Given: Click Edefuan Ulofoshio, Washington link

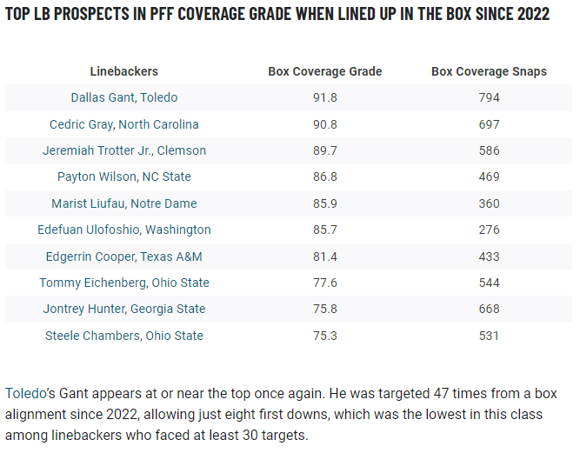Looking at the screenshot, I should [x=124, y=230].
